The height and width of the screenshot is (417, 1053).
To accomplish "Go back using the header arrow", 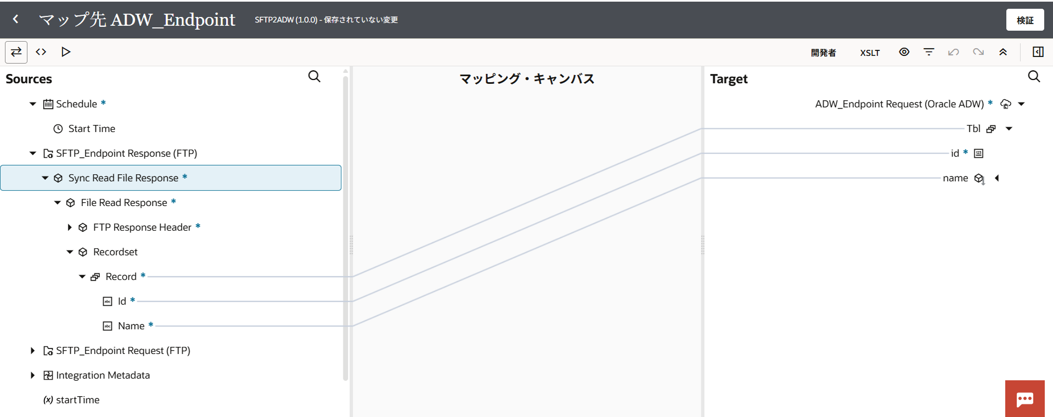I will 16,19.
